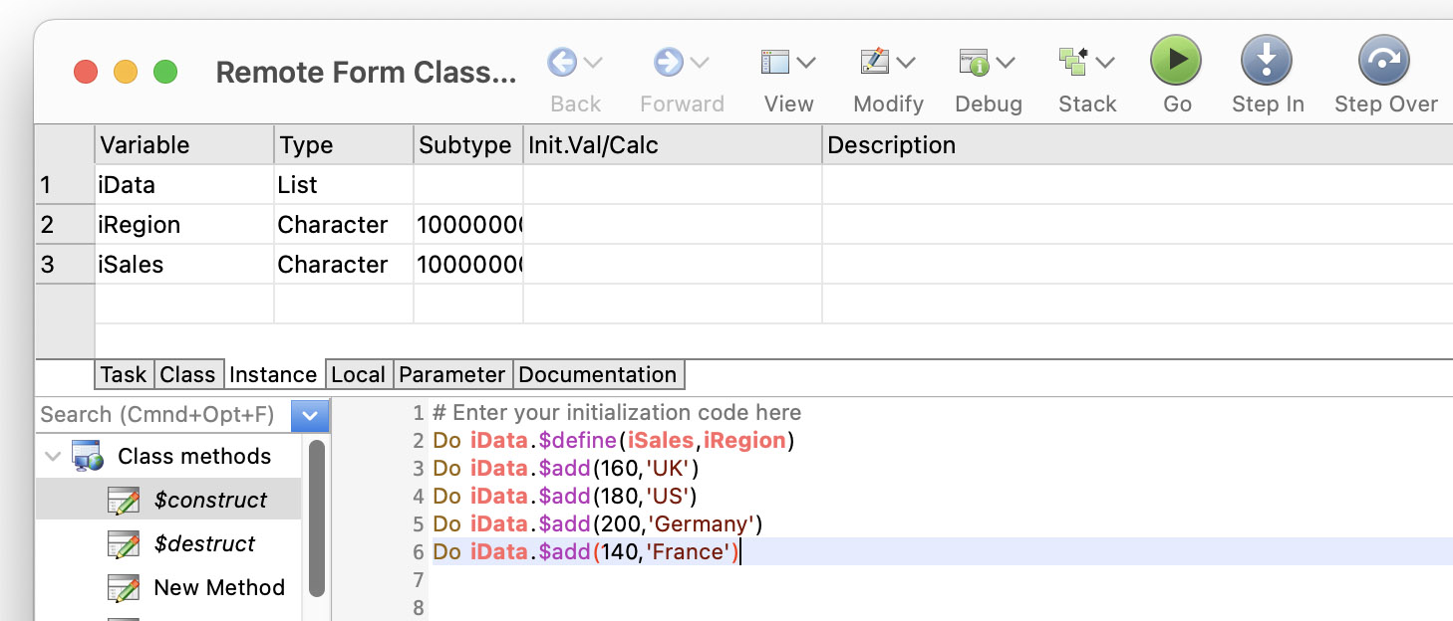Click the method list vertical scrollbar
Image resolution: width=1453 pixels, height=621 pixels.
[x=317, y=517]
